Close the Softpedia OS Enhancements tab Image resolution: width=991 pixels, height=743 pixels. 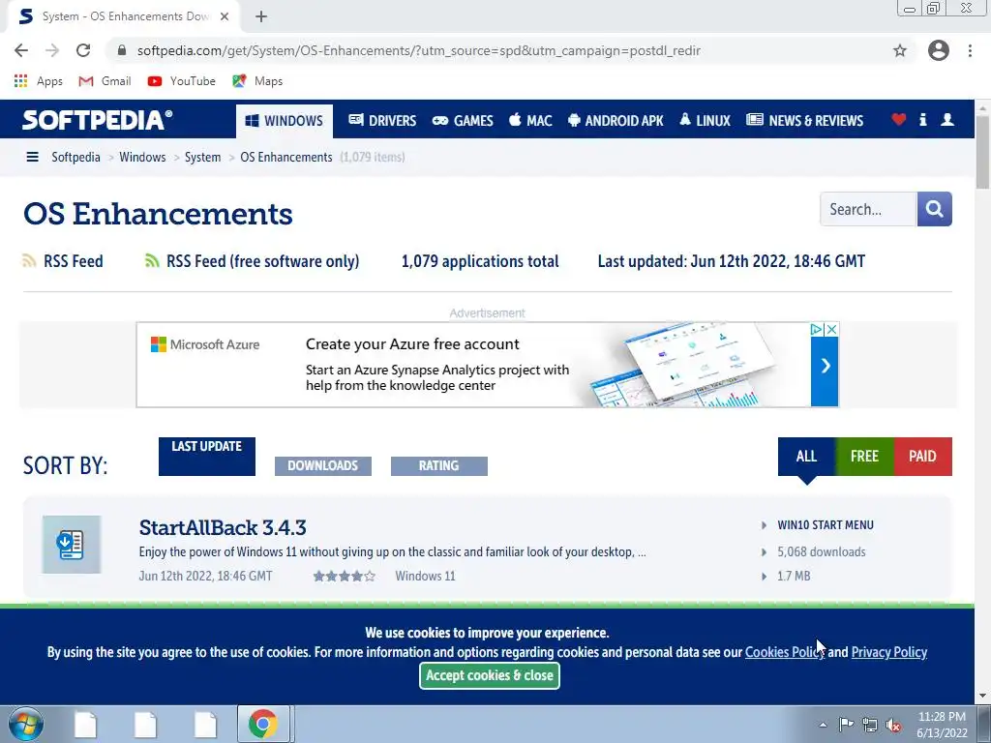click(225, 16)
